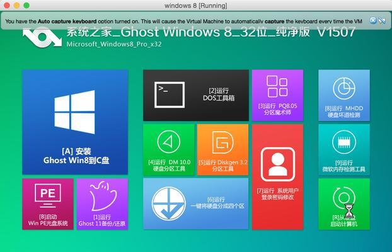Screen dimensions: 392x252
Task: Click the Diskgen 3.2 G-shaped icon
Action: (222, 142)
